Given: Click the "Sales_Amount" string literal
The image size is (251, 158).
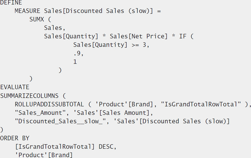Looking at the screenshot, I should (40, 113).
